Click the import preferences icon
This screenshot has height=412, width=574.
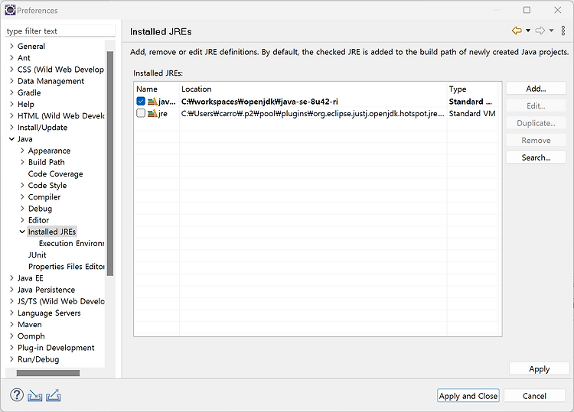(34, 395)
